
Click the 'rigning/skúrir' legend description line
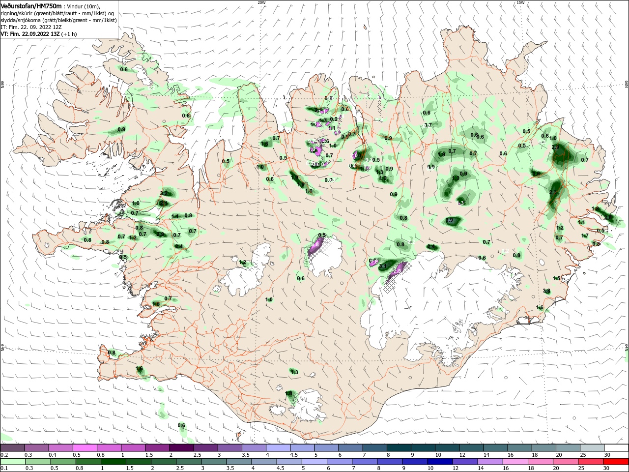click(56, 13)
